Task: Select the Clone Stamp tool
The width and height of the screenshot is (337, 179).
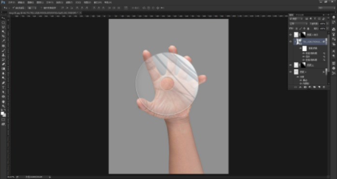Action: coord(3,55)
